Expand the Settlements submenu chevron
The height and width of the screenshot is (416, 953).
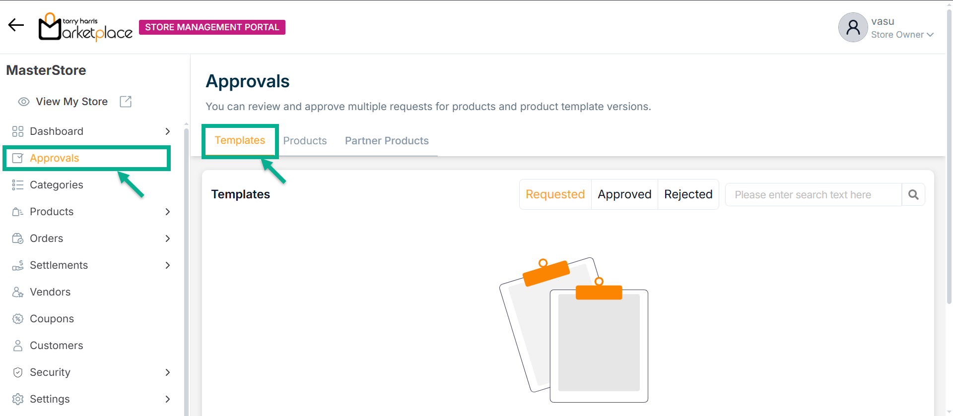(168, 265)
